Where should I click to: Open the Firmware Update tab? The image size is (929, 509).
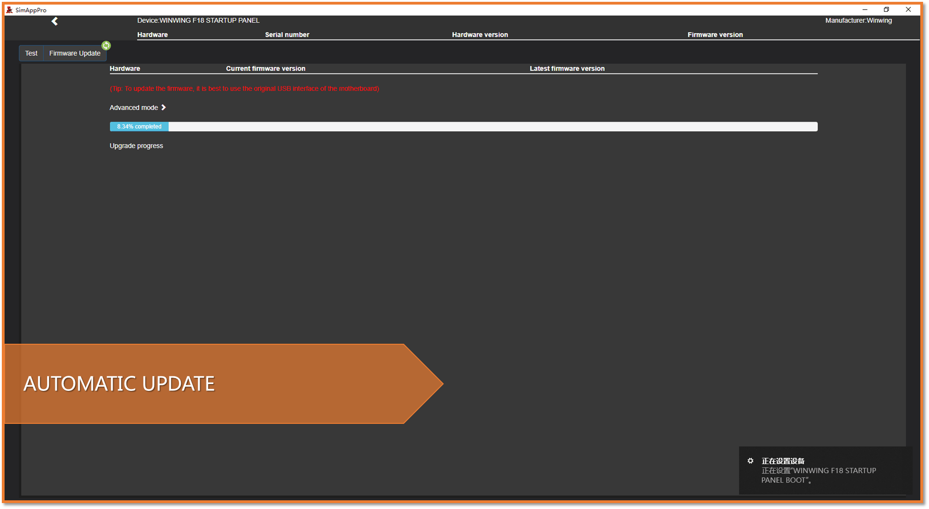[x=75, y=53]
